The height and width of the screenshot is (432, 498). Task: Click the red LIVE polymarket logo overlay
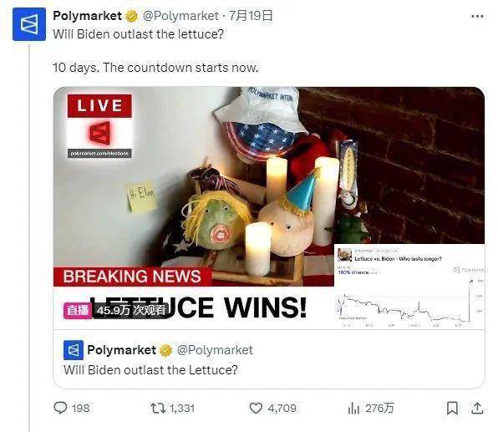(x=99, y=126)
